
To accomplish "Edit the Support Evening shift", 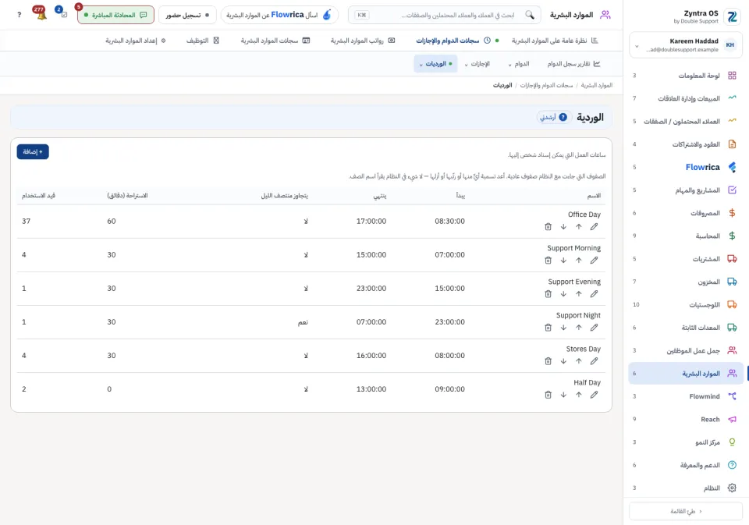I will tap(594, 294).
